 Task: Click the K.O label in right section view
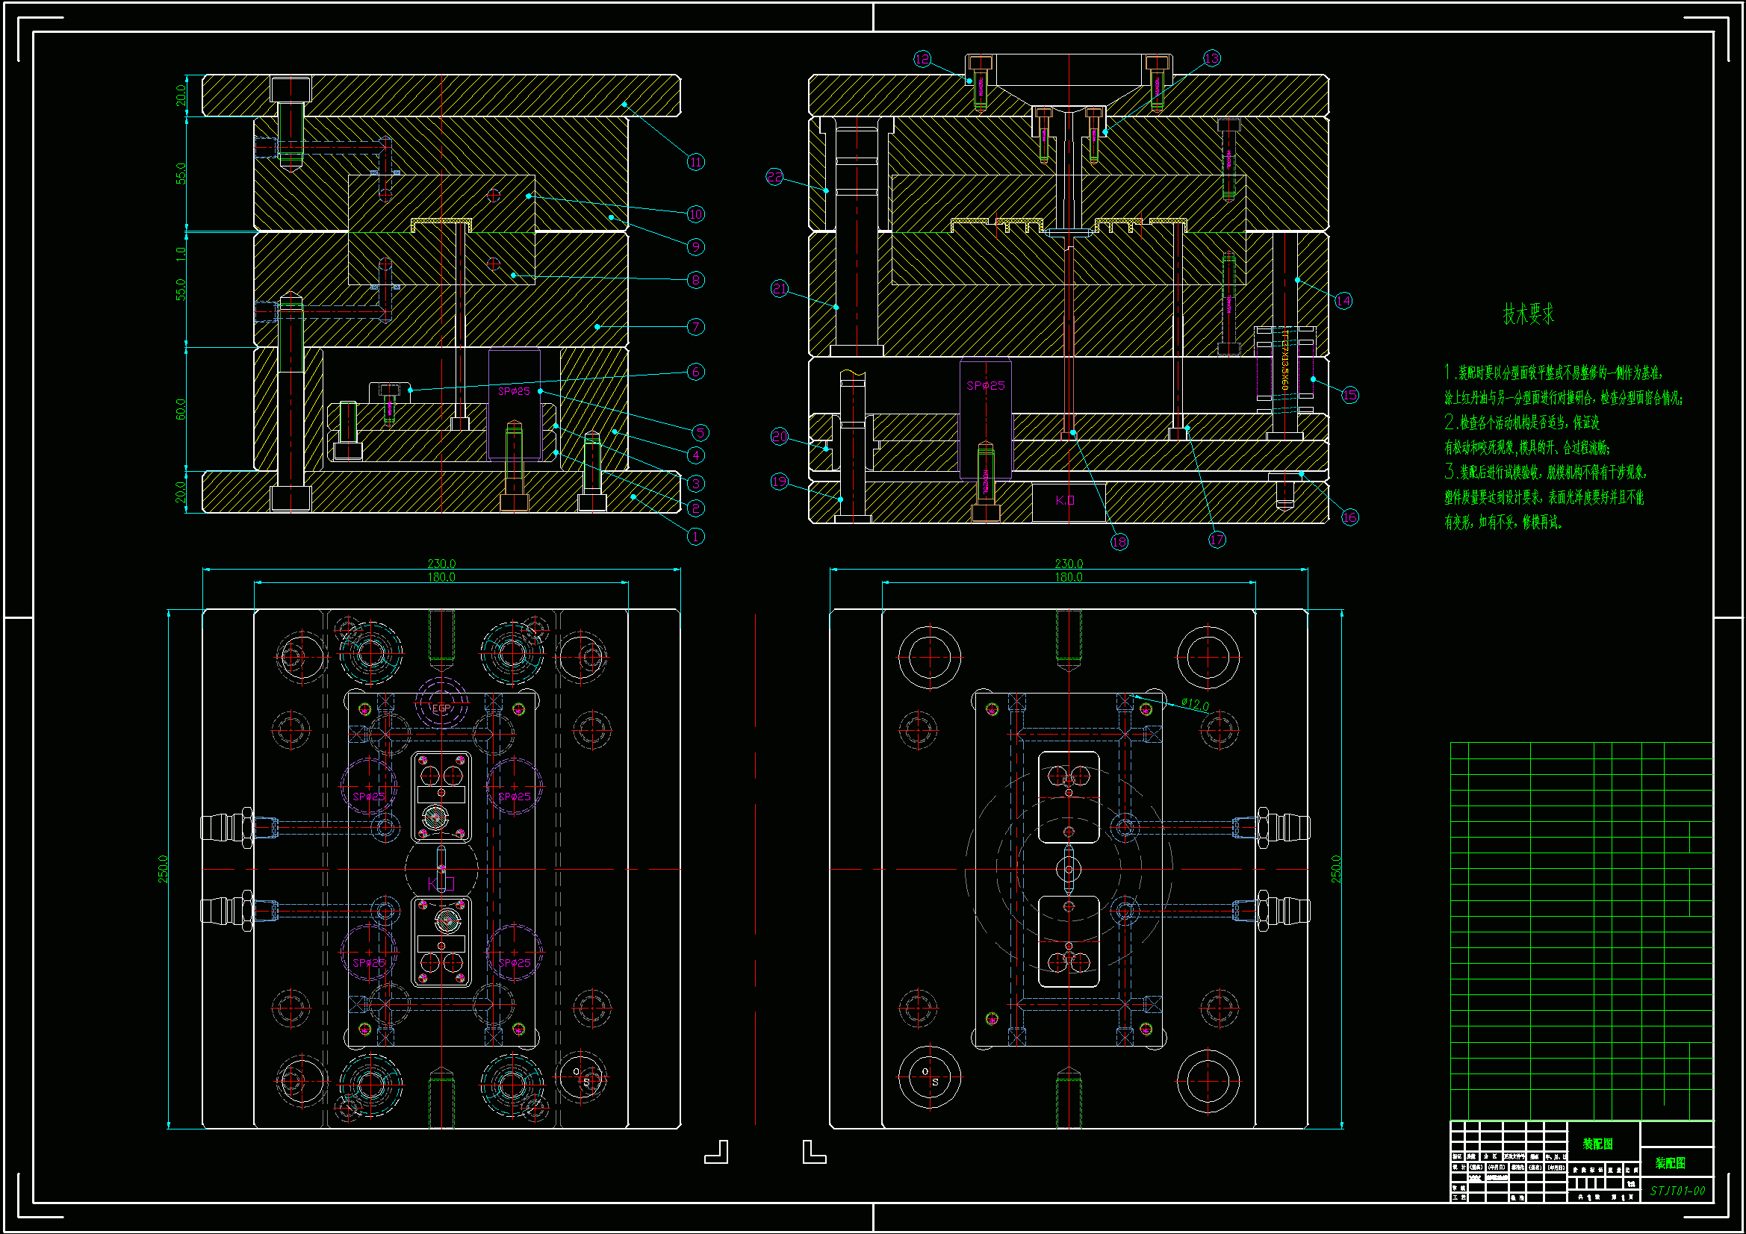[x=1065, y=500]
